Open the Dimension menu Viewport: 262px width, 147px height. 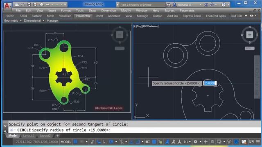click(108, 11)
